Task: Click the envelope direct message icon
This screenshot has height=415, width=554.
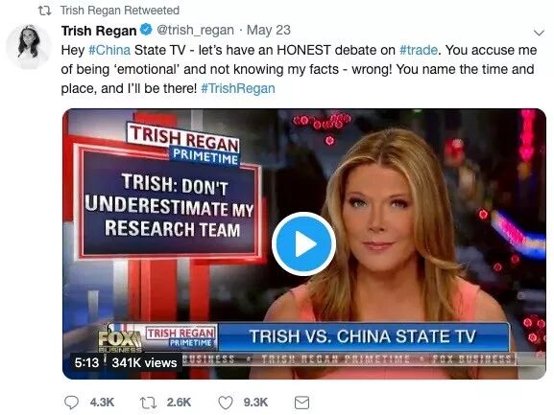Action: pyautogui.click(x=301, y=403)
